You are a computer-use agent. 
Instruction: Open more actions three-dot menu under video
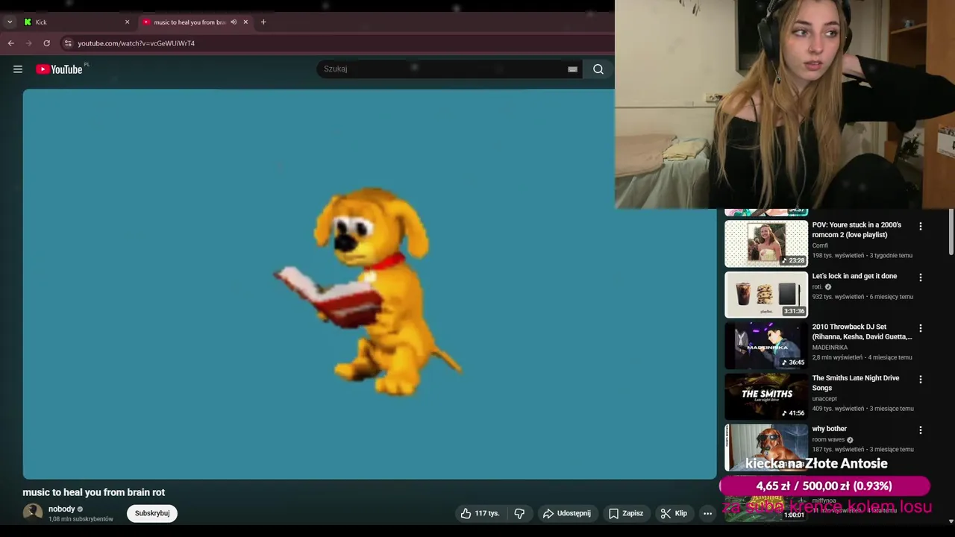707,513
